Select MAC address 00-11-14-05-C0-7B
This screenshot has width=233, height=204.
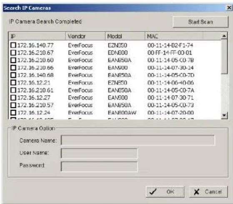coord(170,60)
